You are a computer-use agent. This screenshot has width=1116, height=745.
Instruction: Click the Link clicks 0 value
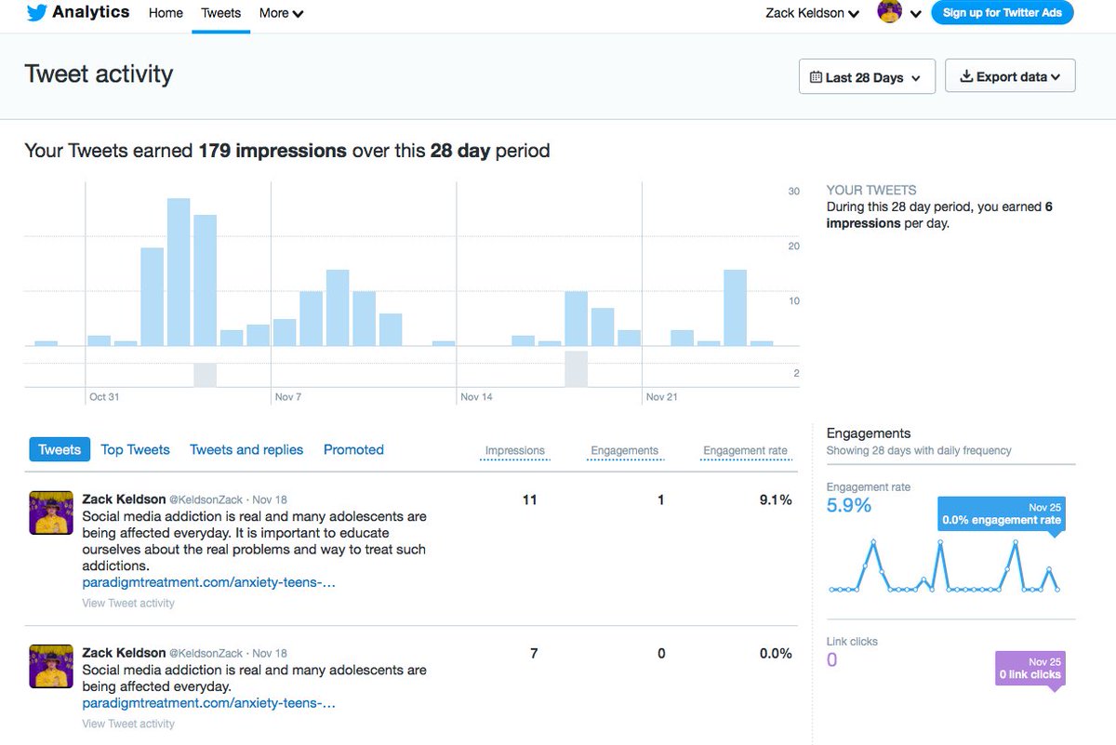[x=832, y=659]
